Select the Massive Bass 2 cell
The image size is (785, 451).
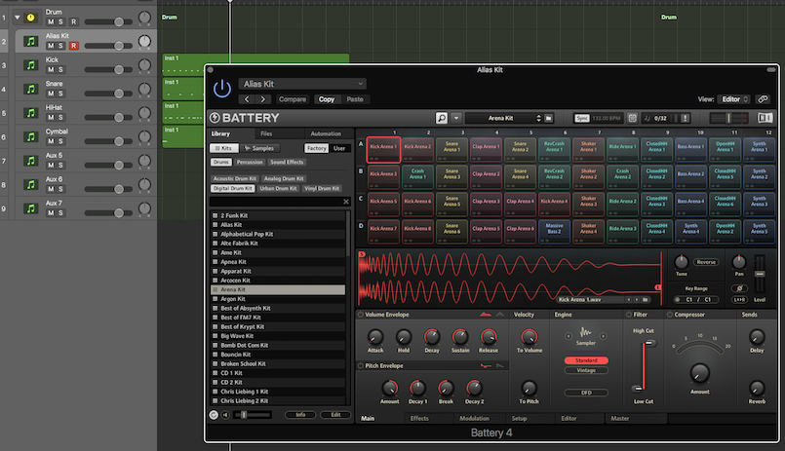554,232
